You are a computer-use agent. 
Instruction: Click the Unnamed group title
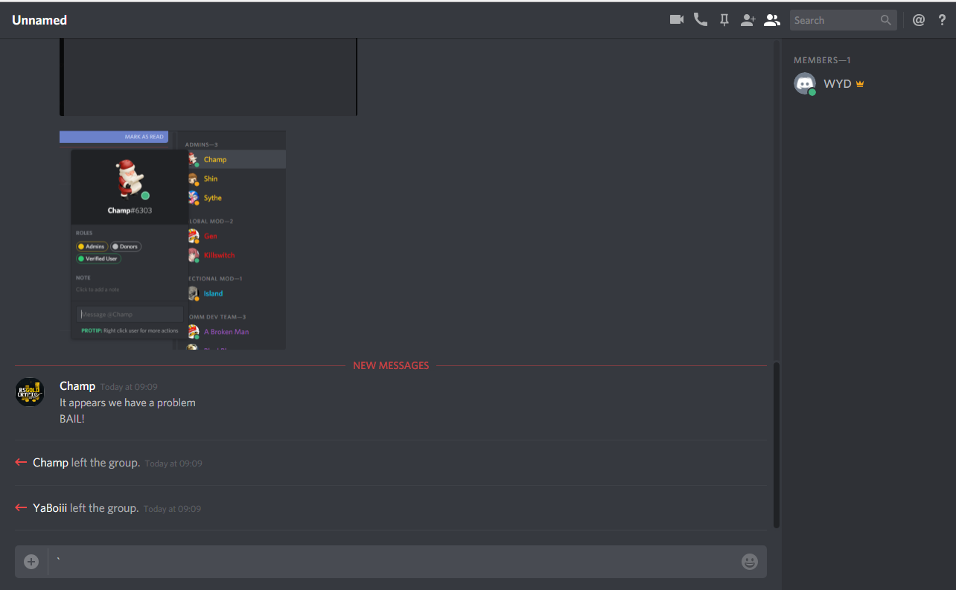(39, 20)
